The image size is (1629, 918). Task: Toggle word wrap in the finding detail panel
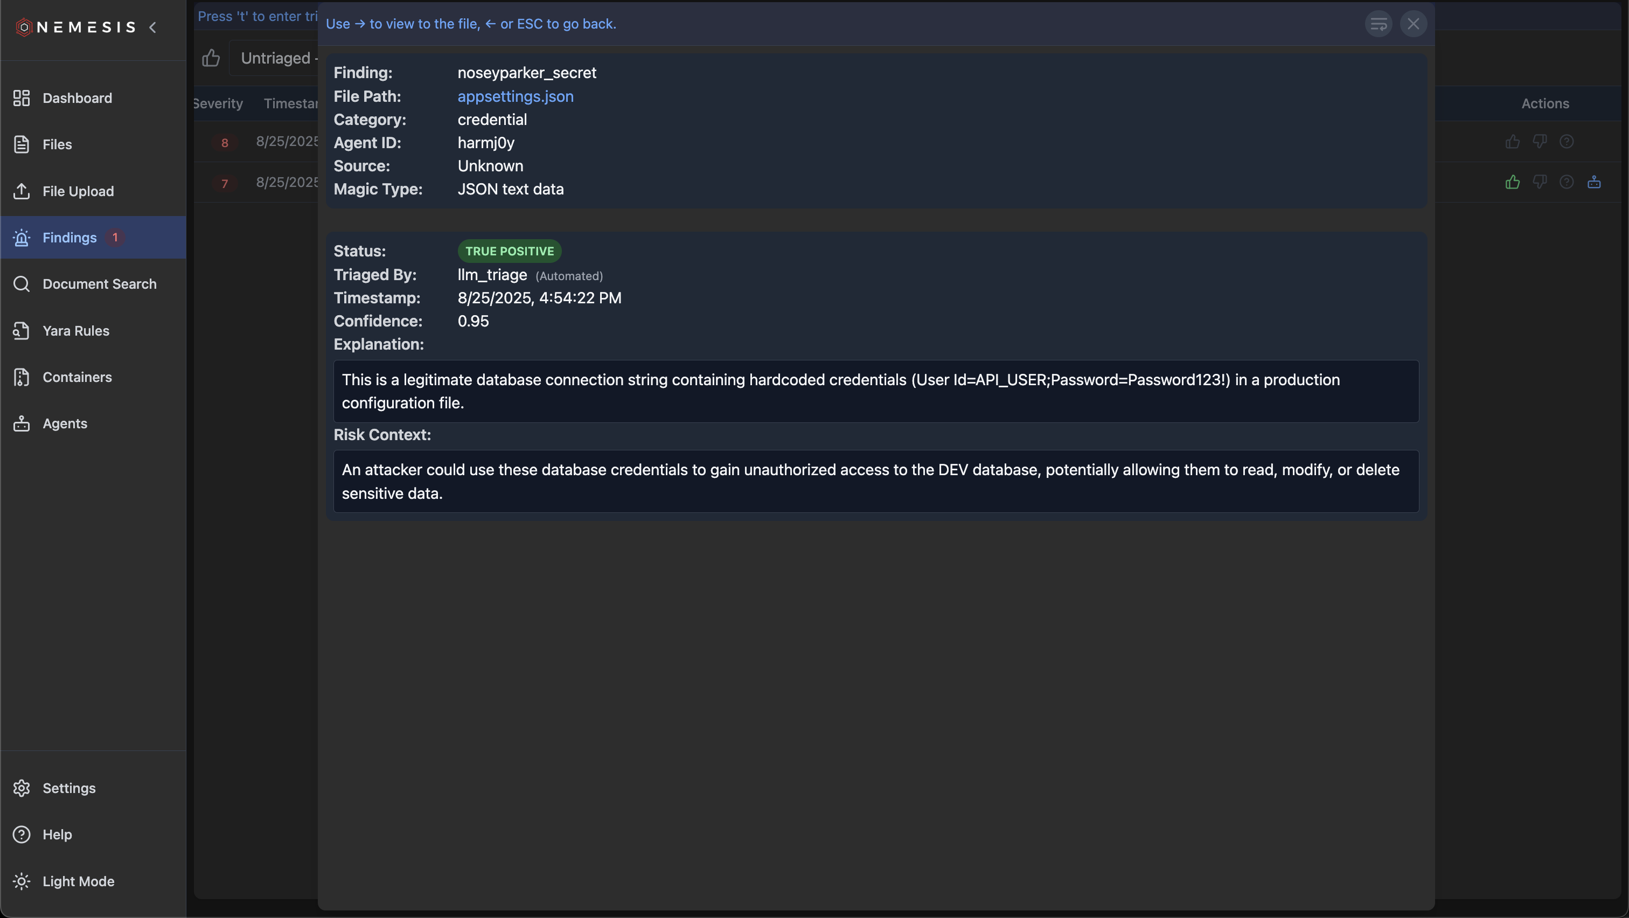[1379, 24]
